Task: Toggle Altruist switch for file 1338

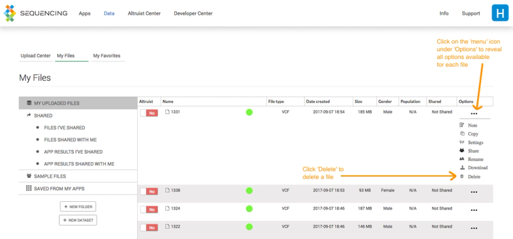Action: pos(149,192)
